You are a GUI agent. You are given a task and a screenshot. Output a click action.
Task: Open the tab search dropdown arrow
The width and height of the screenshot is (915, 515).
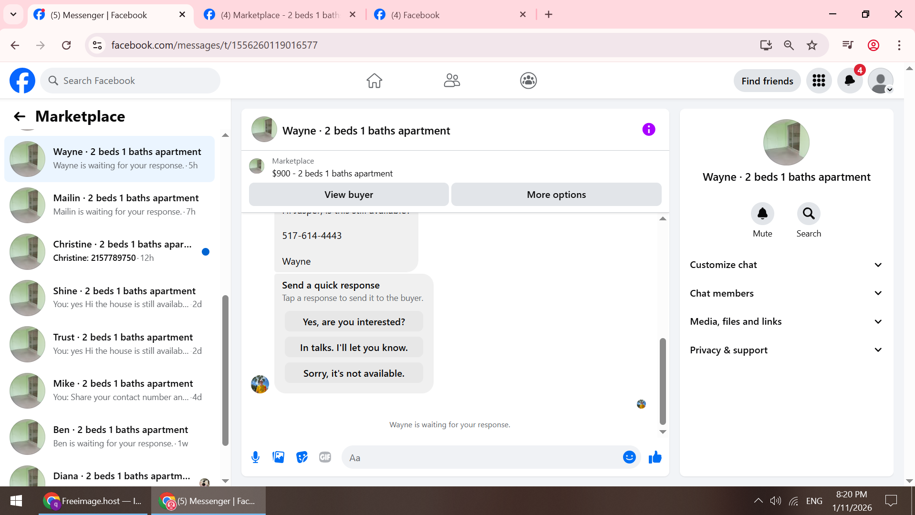click(x=13, y=14)
